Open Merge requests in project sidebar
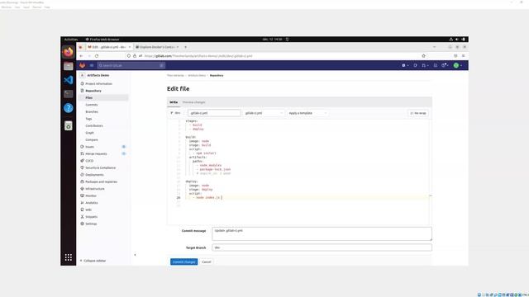529x297 pixels. pyautogui.click(x=93, y=153)
